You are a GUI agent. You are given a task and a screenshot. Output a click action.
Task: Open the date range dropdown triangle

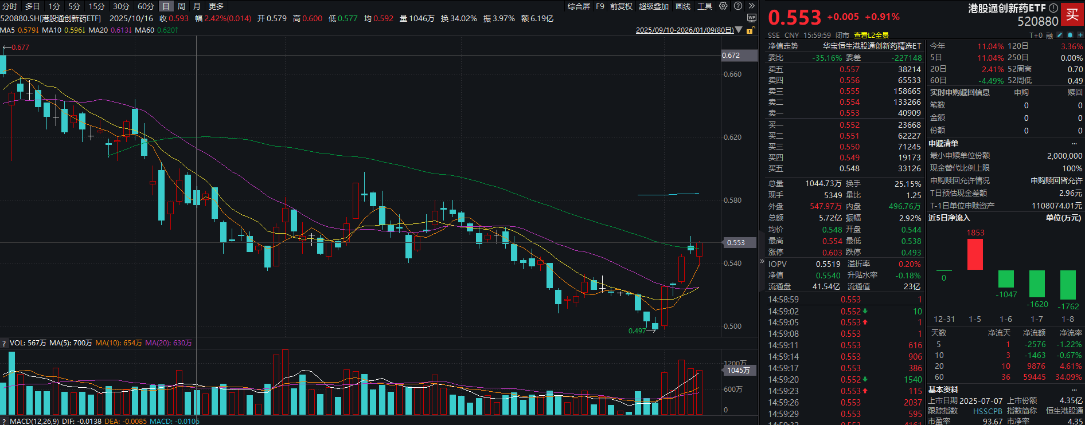click(739, 30)
